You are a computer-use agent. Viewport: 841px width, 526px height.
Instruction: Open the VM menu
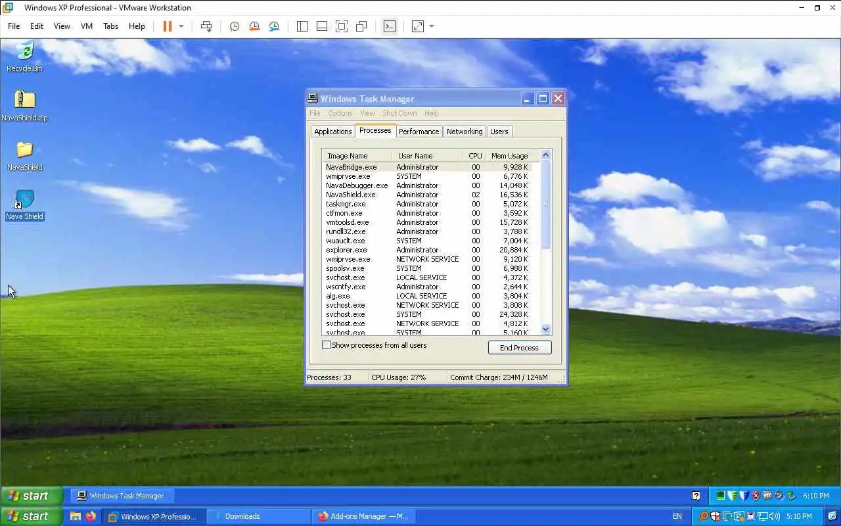87,26
